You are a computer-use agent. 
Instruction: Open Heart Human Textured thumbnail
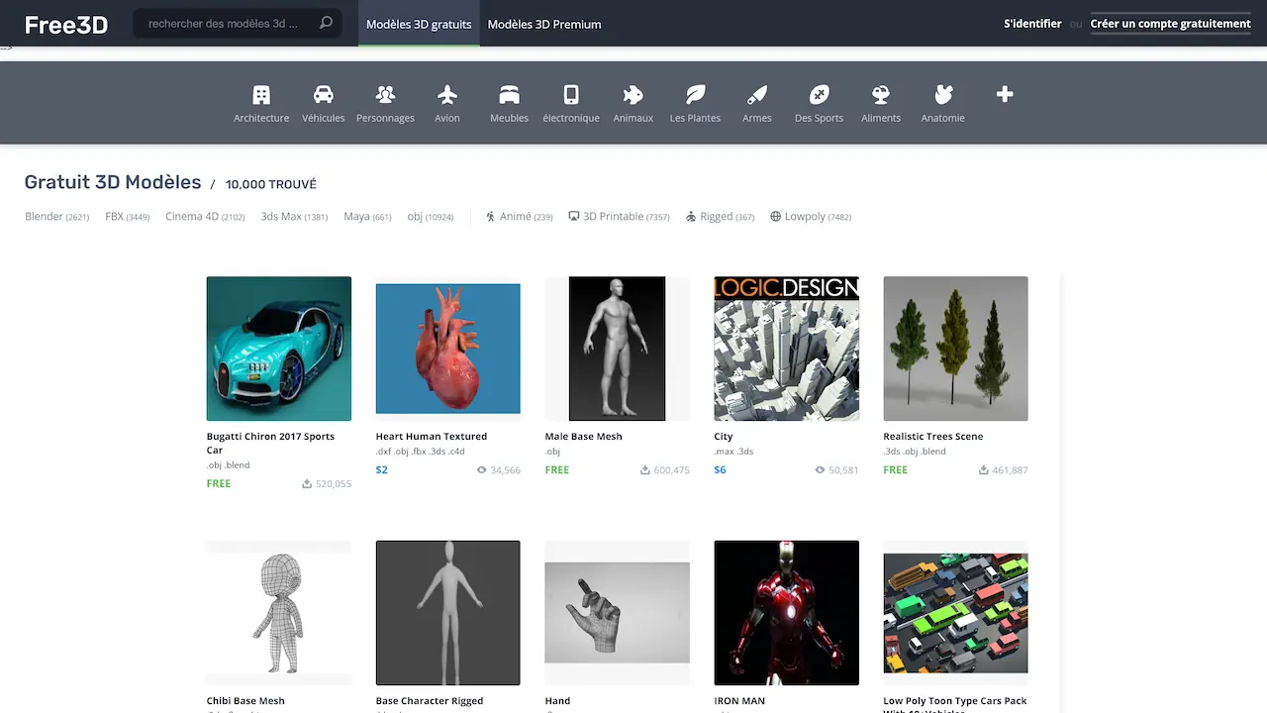coord(447,349)
